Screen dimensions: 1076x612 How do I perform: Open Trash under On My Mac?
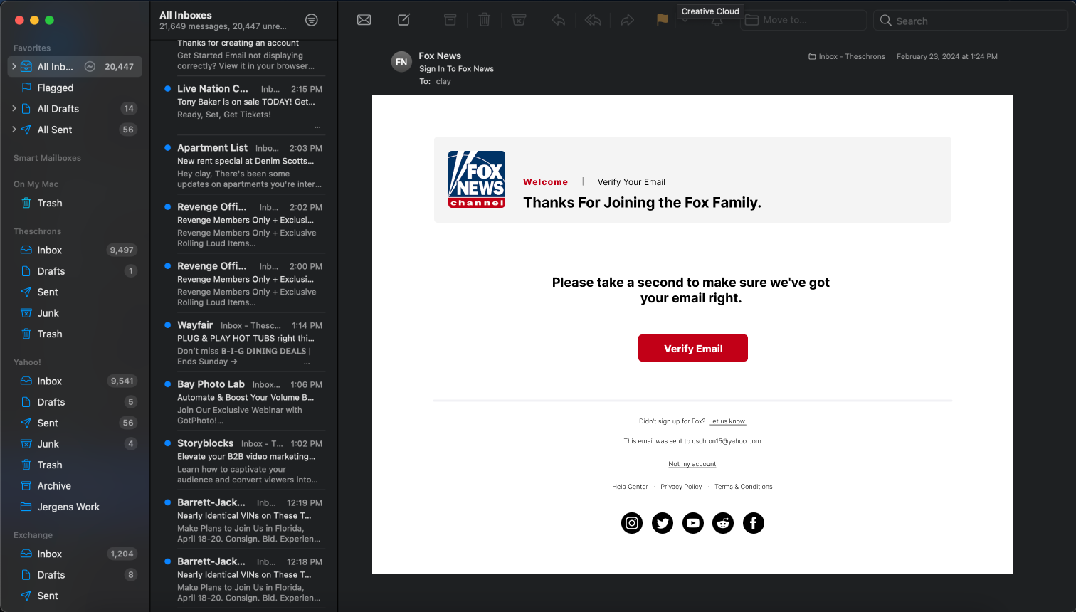point(75,203)
